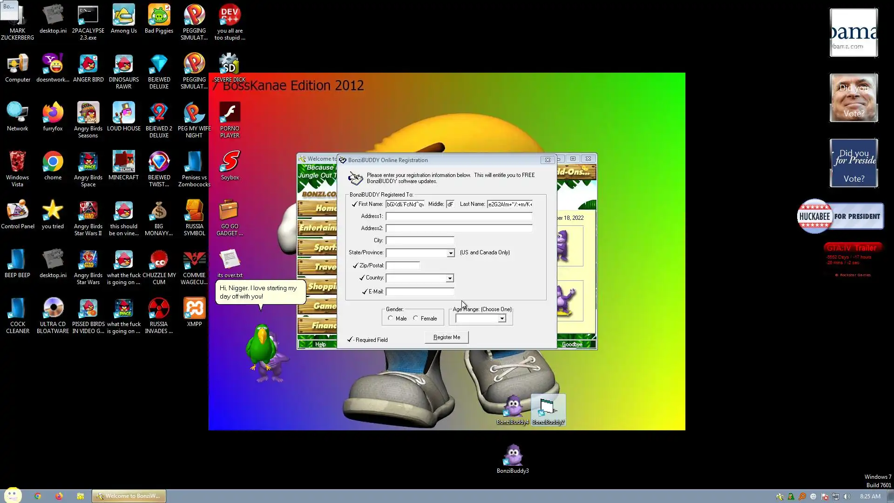Click the Register Me button
The width and height of the screenshot is (894, 503).
[446, 337]
